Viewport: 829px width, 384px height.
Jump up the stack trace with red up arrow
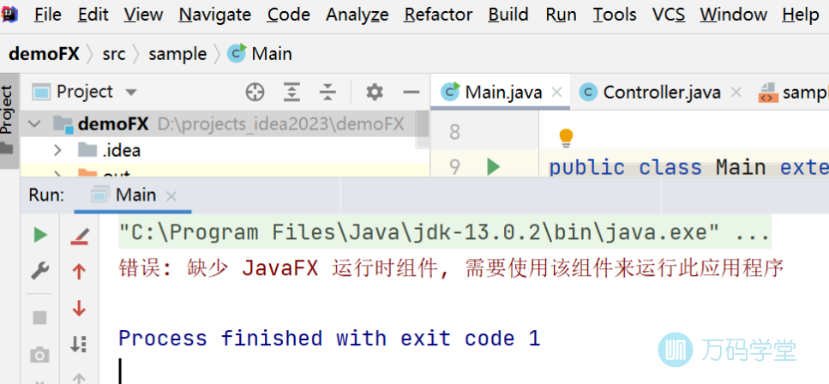point(79,272)
